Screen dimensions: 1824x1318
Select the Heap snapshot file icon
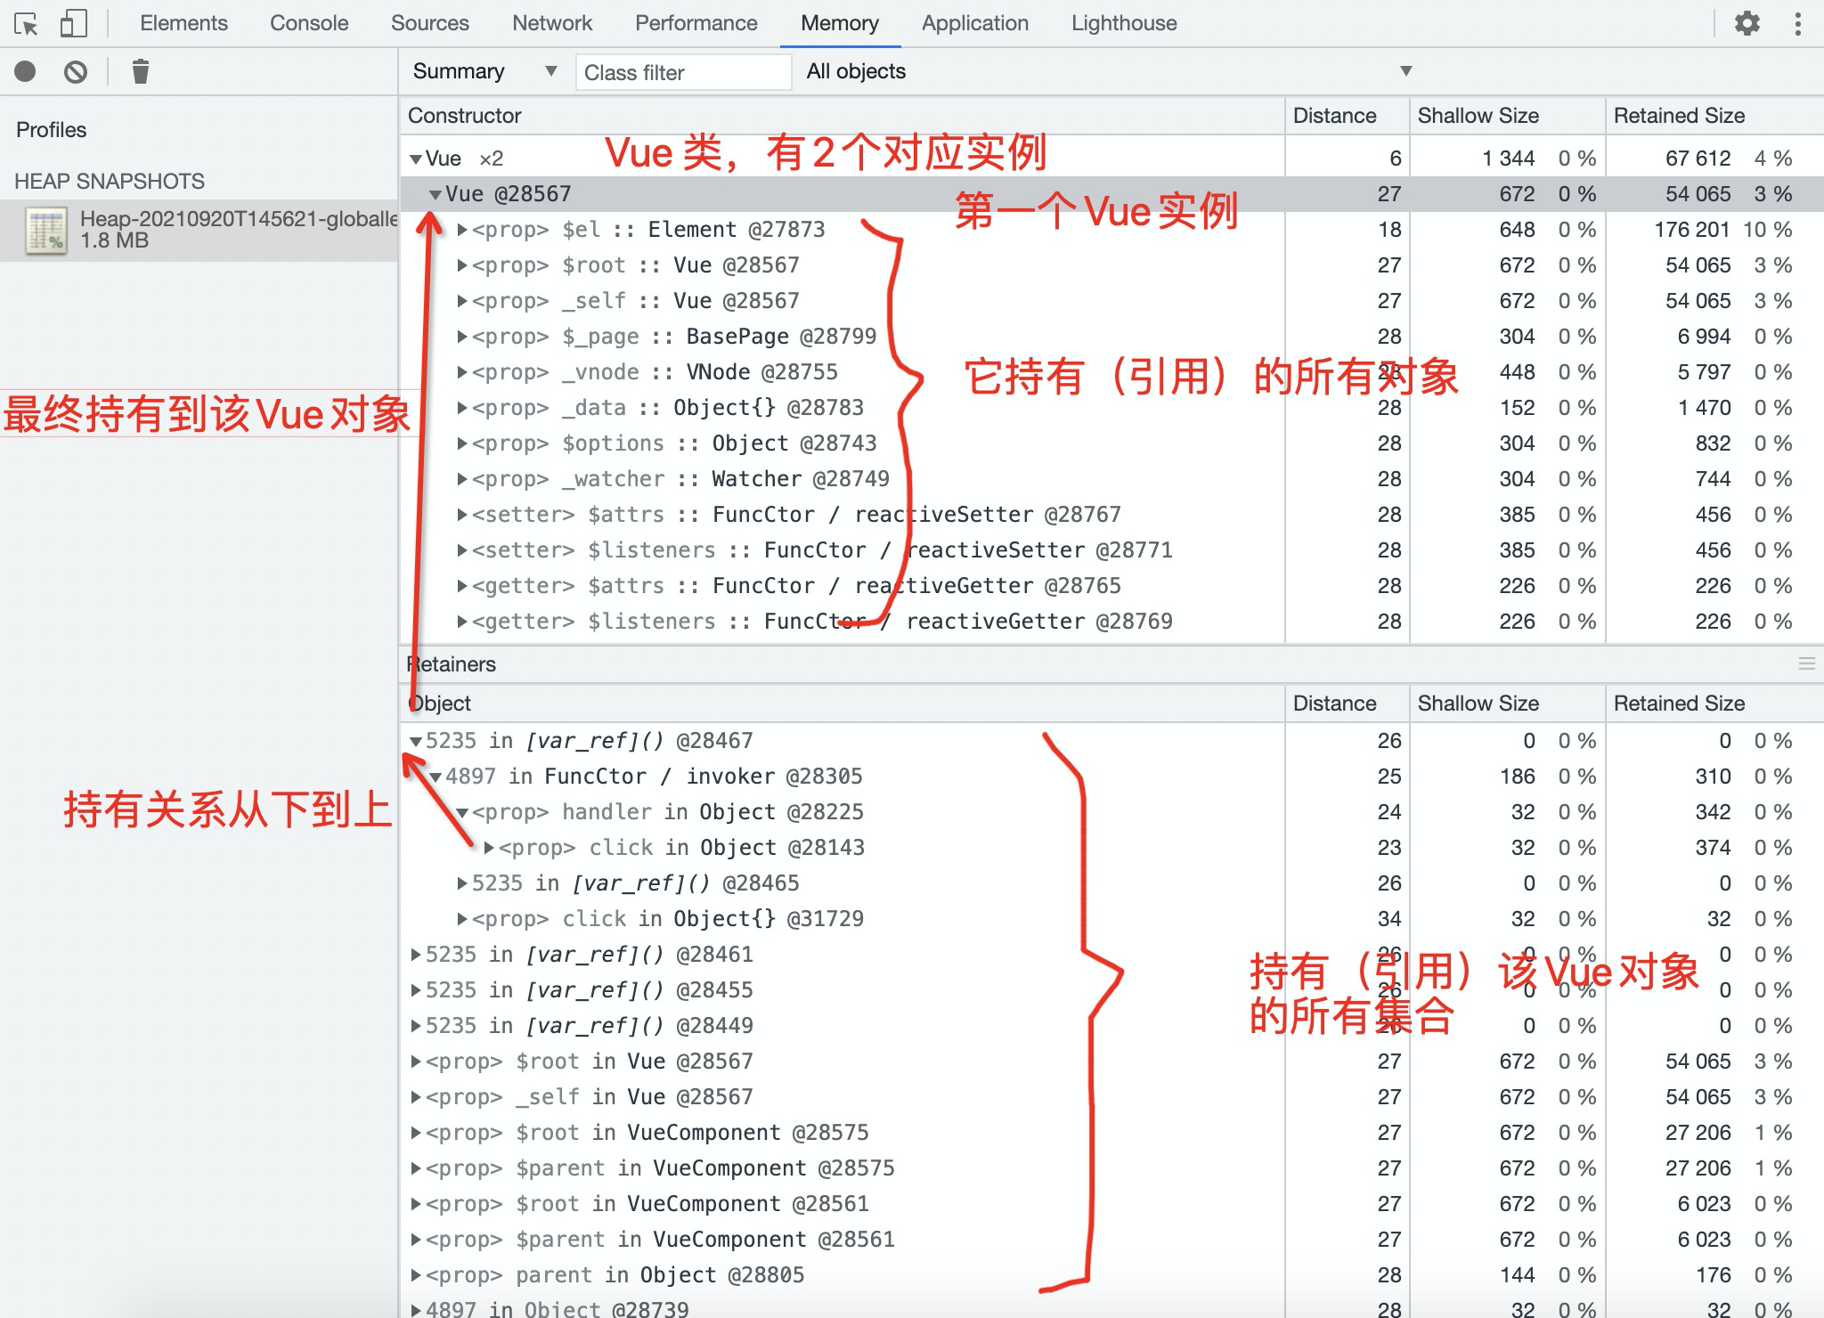(x=46, y=231)
